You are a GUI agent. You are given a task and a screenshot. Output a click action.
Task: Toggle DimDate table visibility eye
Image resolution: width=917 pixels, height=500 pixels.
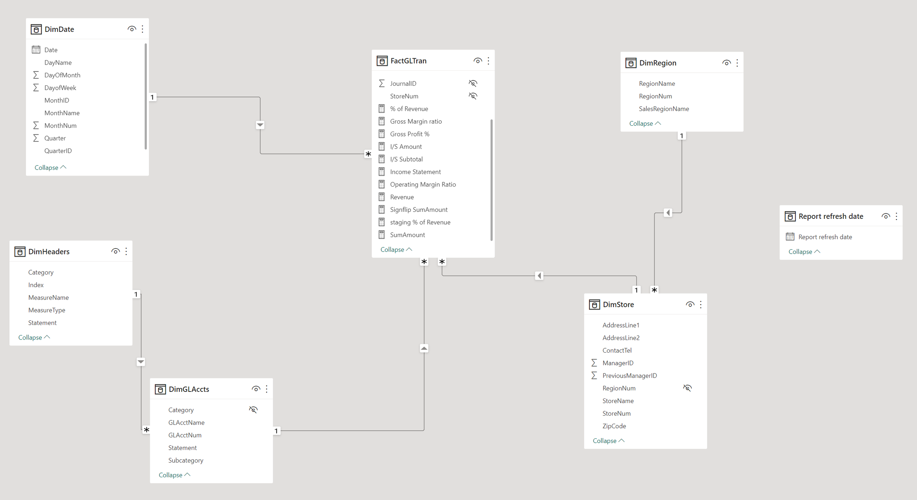[x=132, y=29]
